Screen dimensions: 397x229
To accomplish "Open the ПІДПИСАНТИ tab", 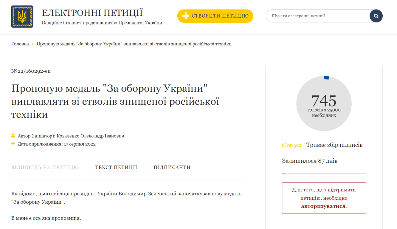I will pos(172,167).
